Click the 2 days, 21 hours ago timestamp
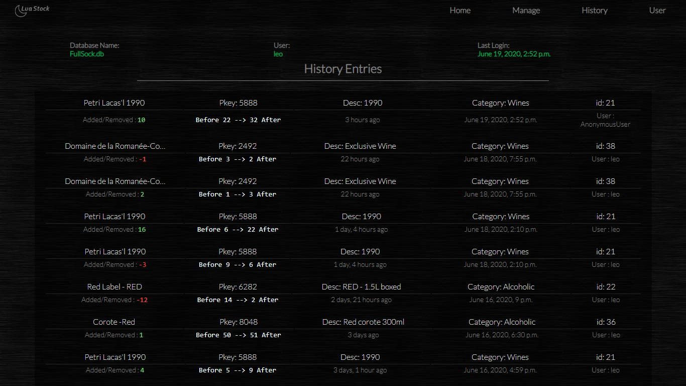Viewport: 686px width, 386px height. pyautogui.click(x=361, y=300)
